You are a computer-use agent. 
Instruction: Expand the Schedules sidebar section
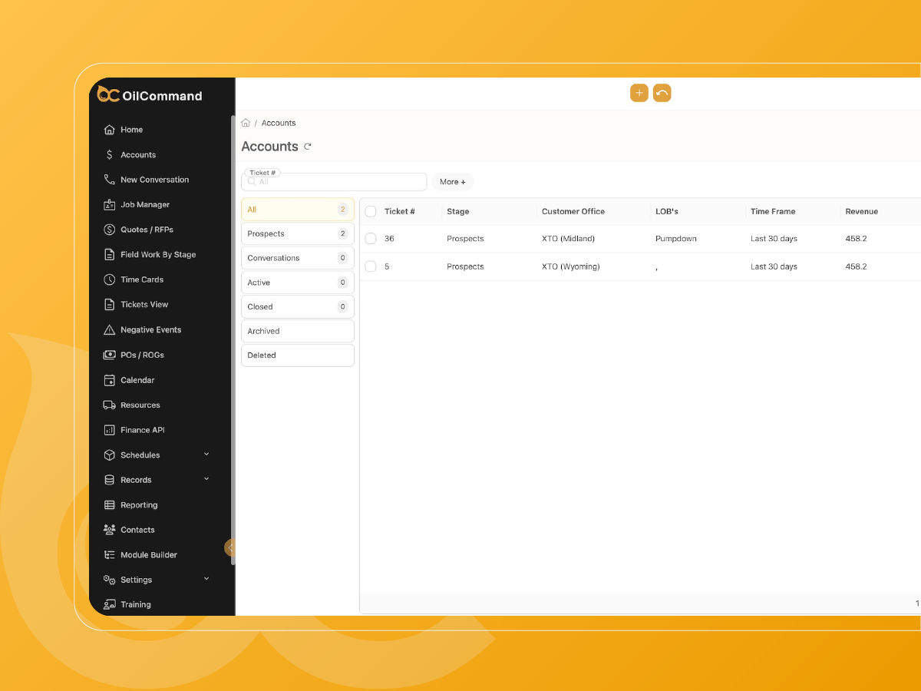[x=206, y=455]
